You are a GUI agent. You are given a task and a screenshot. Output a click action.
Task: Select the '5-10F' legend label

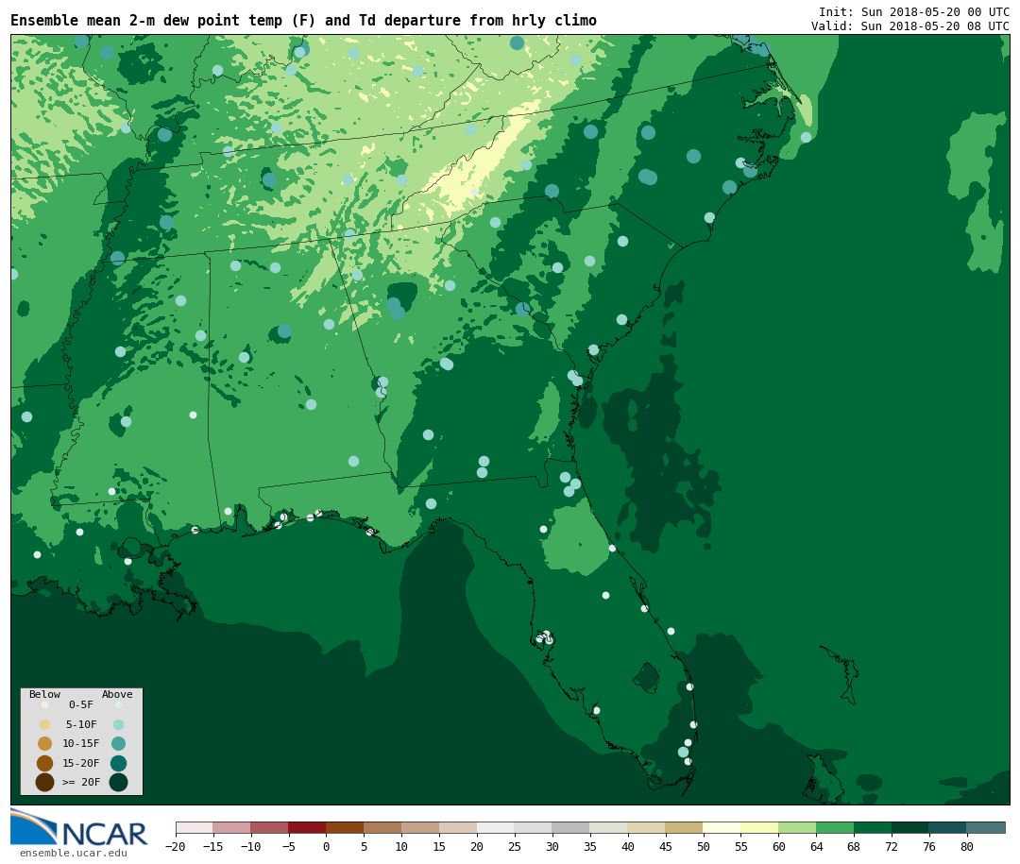81,724
